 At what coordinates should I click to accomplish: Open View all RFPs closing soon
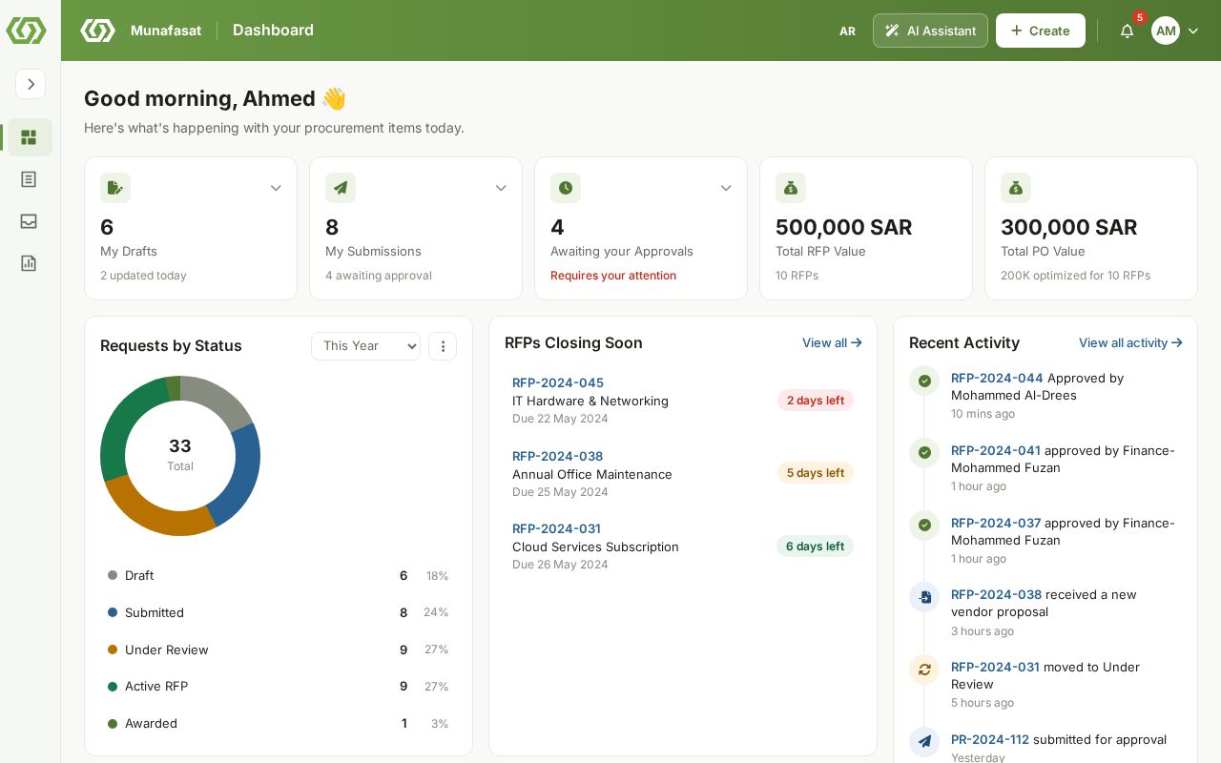[x=832, y=342]
